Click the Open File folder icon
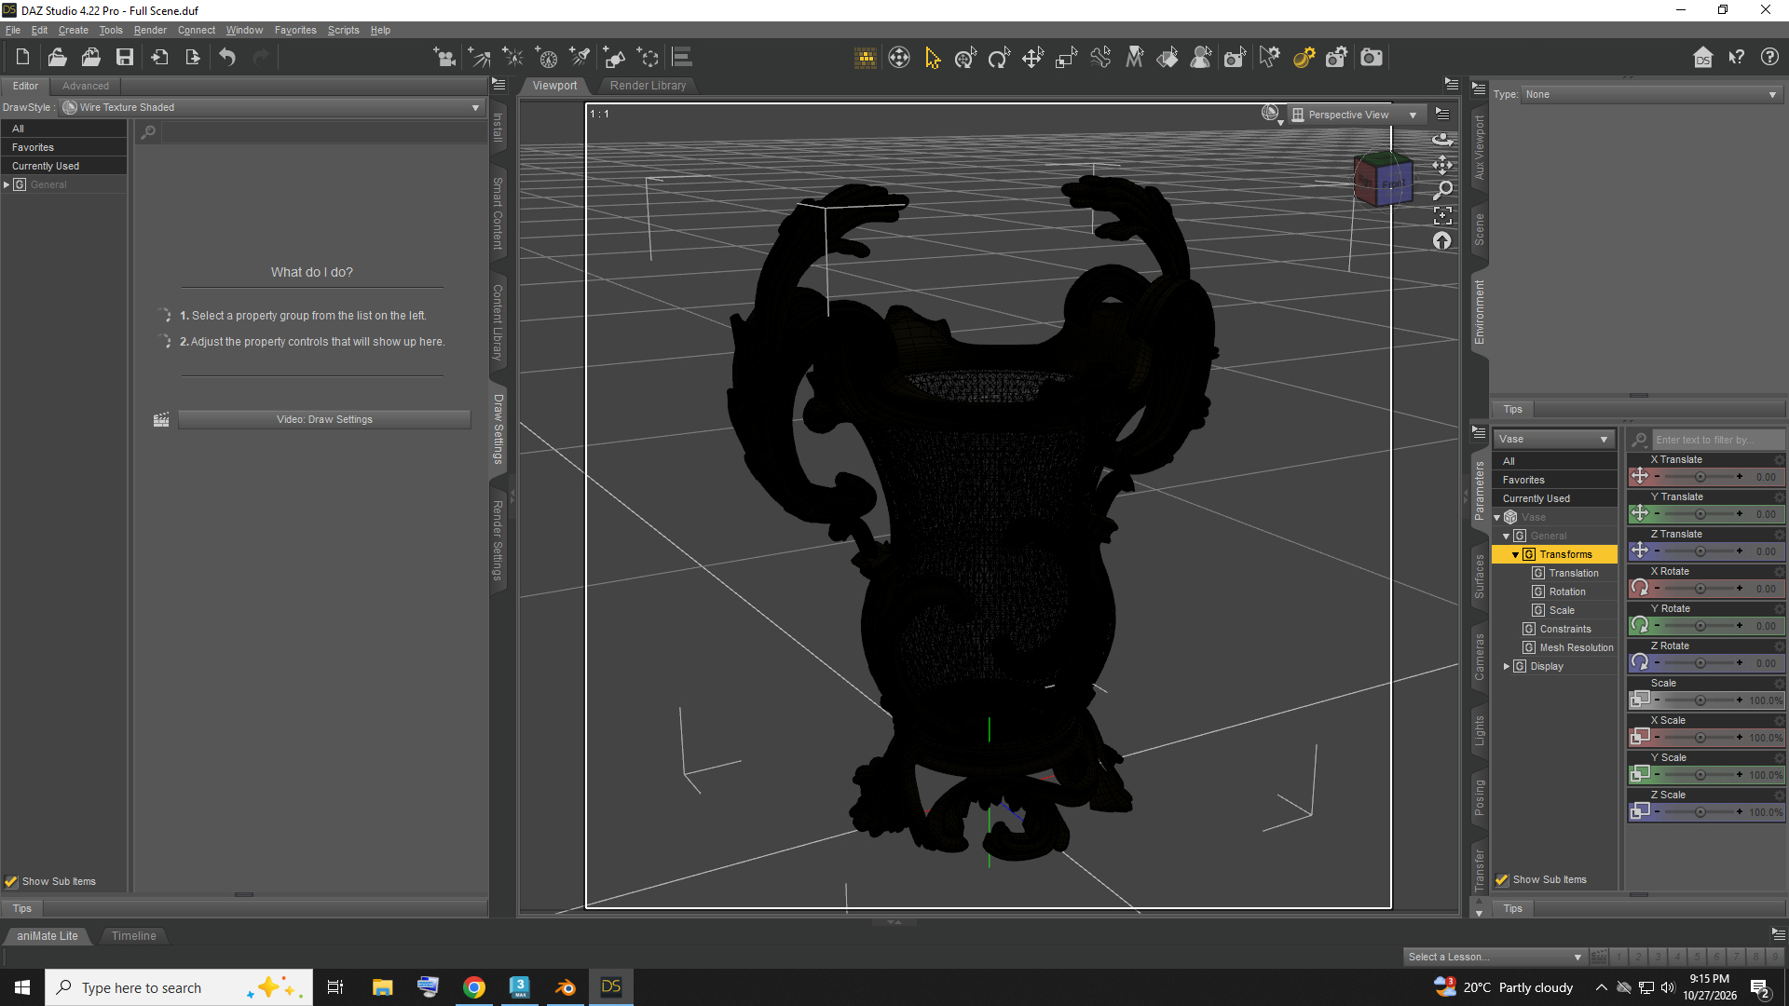The height and width of the screenshot is (1006, 1789). pyautogui.click(x=57, y=58)
